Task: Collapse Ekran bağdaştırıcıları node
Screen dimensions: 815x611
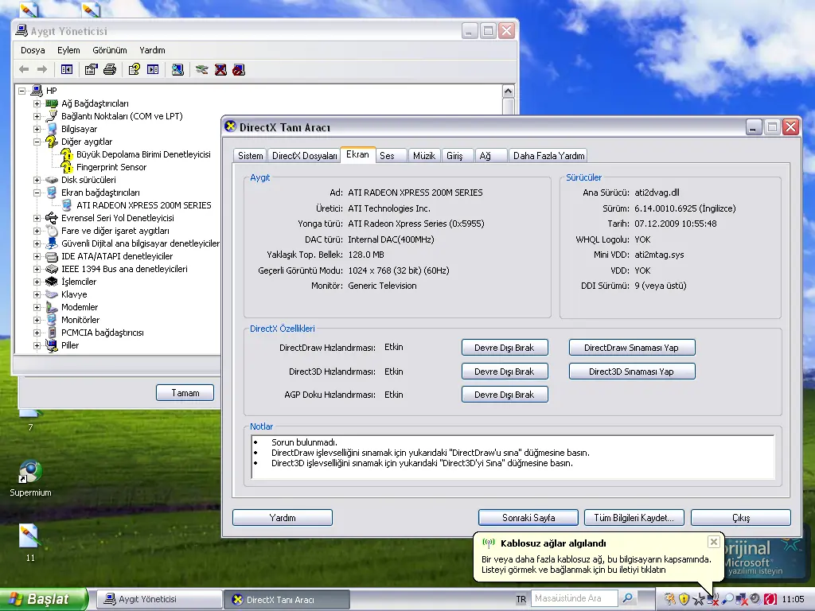Action: click(x=37, y=193)
